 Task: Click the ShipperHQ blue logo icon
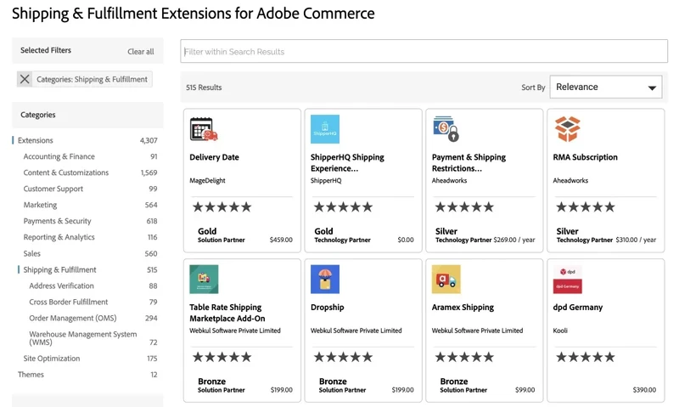(325, 129)
